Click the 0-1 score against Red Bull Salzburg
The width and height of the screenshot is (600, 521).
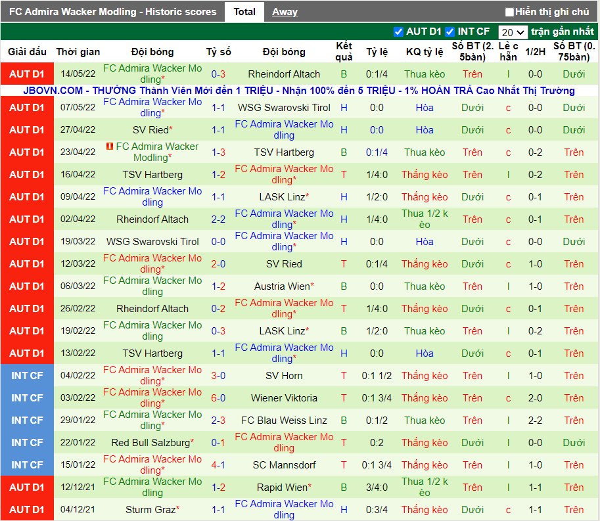[218, 443]
